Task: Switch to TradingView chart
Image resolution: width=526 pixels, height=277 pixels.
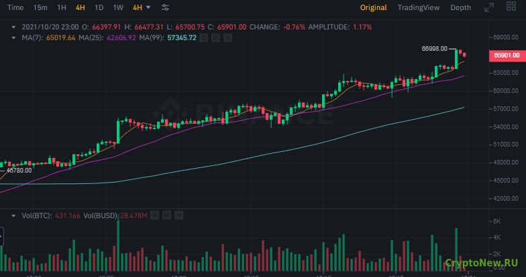Action: [419, 7]
